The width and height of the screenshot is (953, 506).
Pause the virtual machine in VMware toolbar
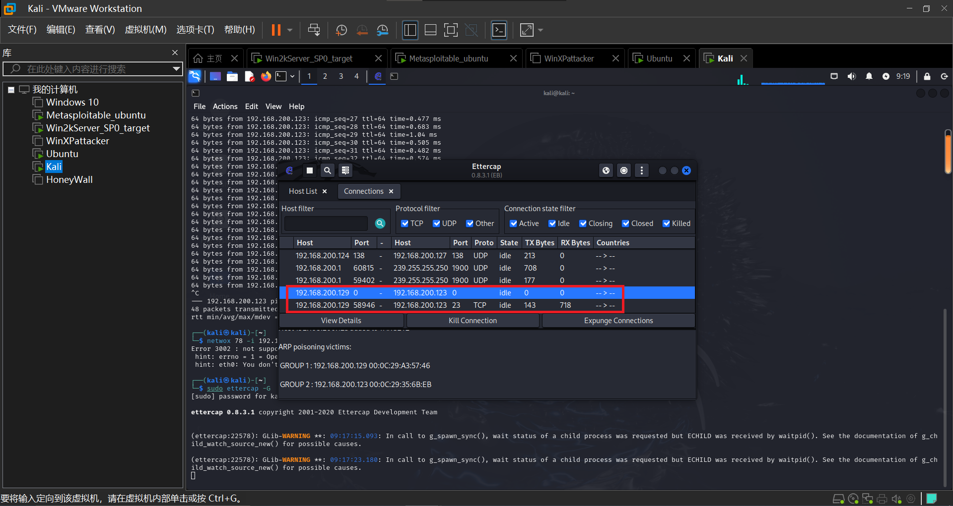(x=276, y=30)
